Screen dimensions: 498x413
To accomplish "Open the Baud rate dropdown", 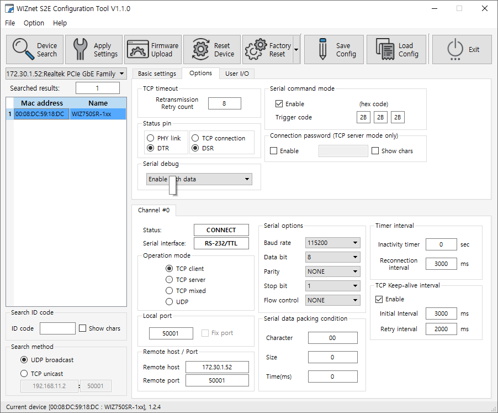I will [332, 243].
